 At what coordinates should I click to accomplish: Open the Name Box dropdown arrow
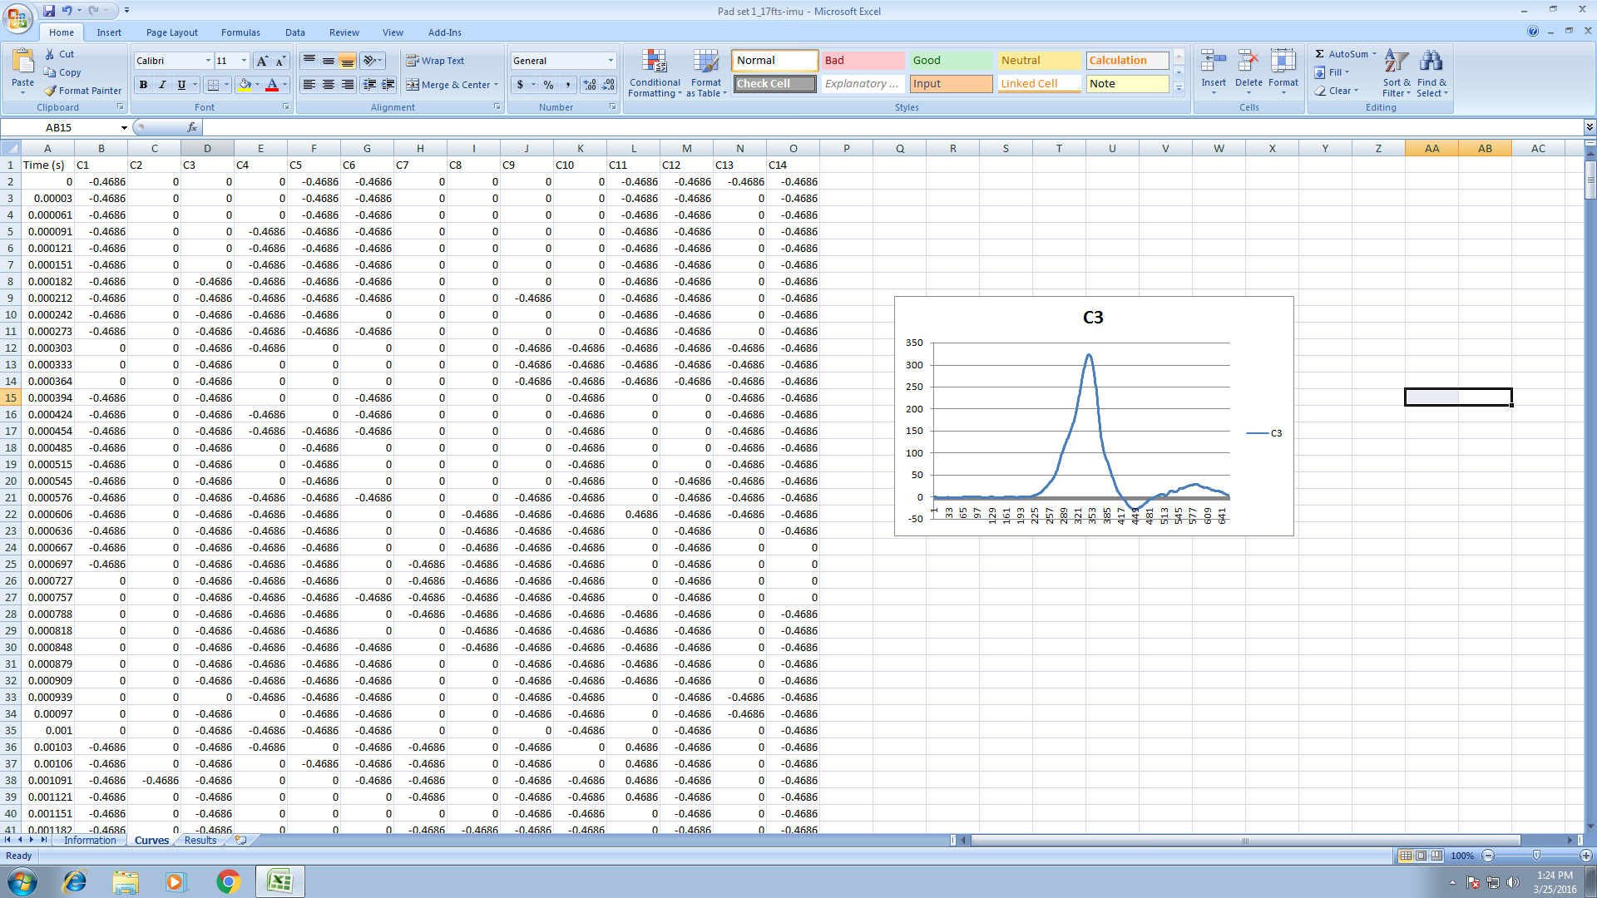click(x=124, y=127)
